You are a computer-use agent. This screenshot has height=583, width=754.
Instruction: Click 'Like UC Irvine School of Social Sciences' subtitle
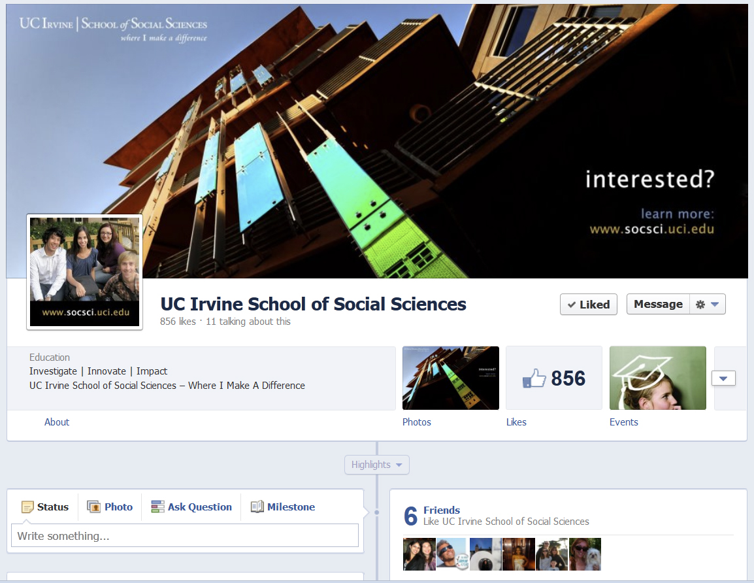[x=506, y=522]
